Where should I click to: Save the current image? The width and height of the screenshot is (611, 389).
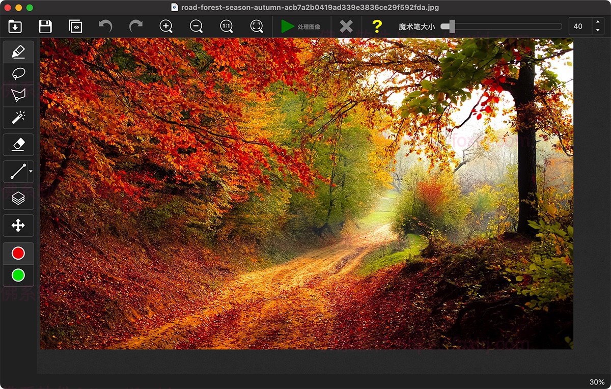[x=45, y=26]
